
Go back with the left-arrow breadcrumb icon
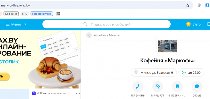click(89, 35)
